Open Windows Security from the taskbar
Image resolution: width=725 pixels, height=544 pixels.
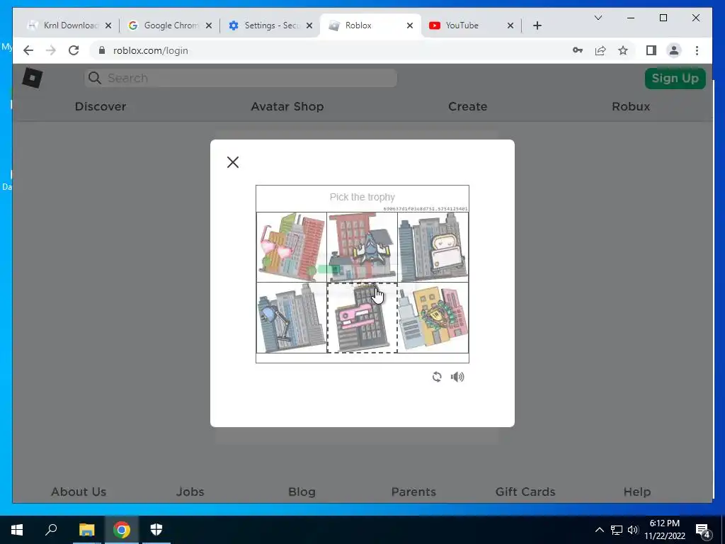156,530
